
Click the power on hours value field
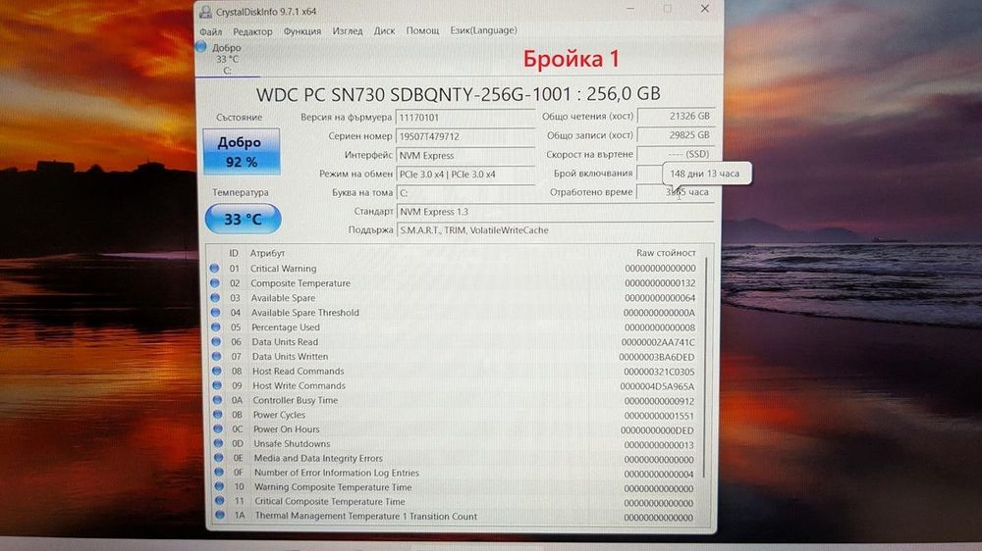(676, 192)
